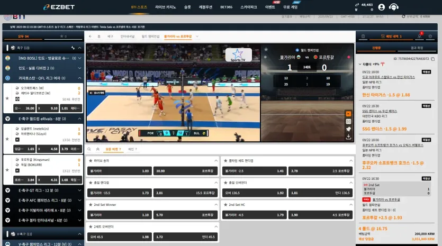Open the market search magnifier icon

89,149
